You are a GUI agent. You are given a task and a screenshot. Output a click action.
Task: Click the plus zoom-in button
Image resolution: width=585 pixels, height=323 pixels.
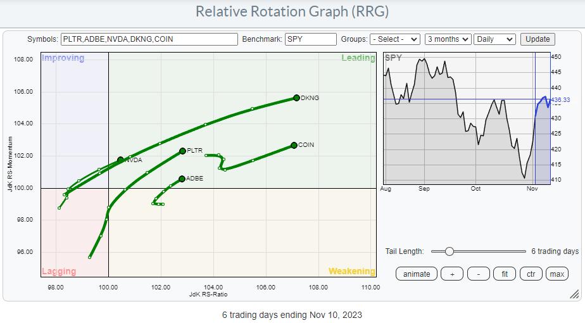coord(452,274)
